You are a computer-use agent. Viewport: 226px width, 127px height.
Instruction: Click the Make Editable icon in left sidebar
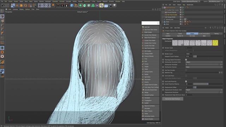[x=2, y=11]
